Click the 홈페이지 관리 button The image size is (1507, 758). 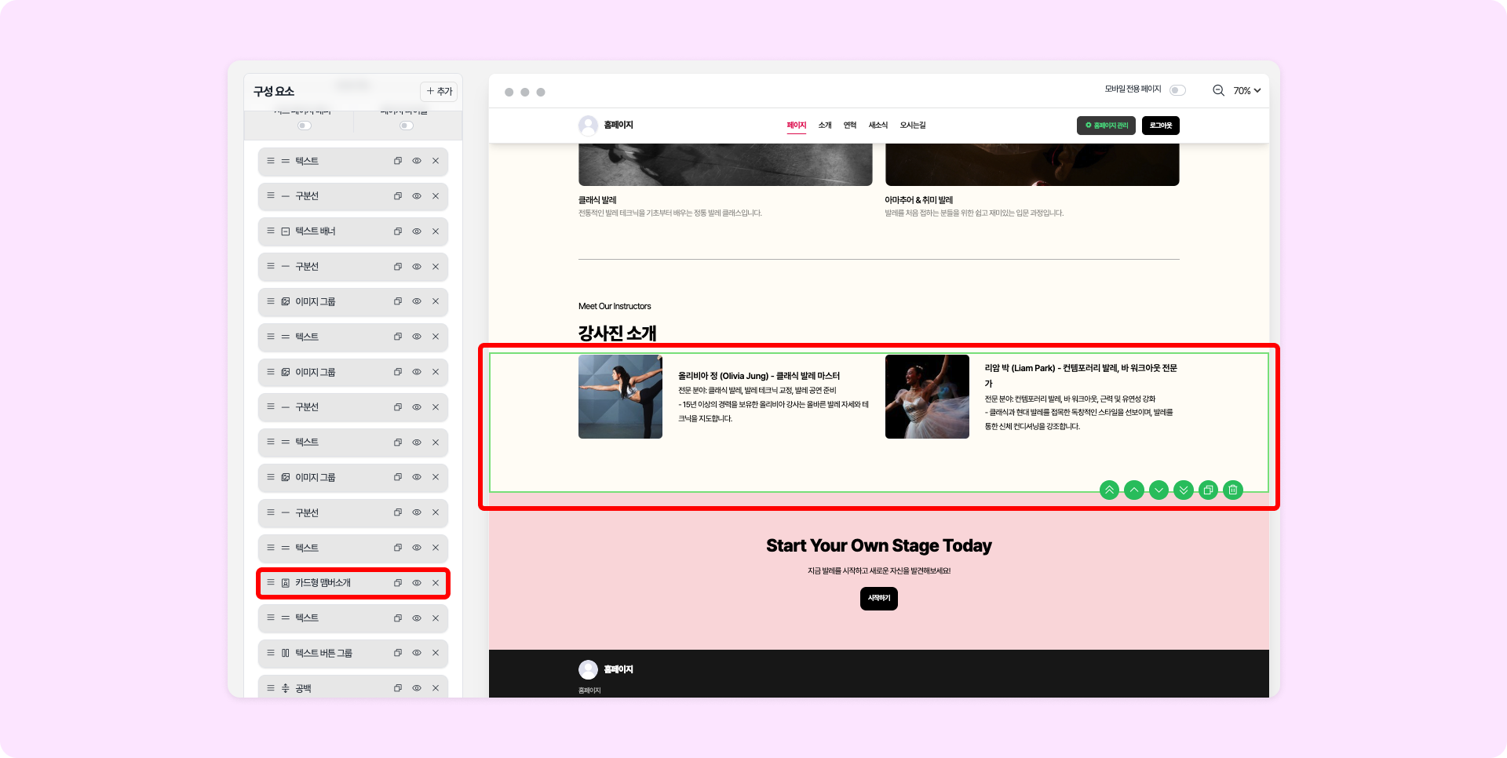tap(1106, 126)
